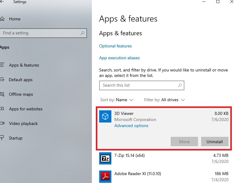
Task: Click the magnifier in Search this list
Action: tap(180, 85)
